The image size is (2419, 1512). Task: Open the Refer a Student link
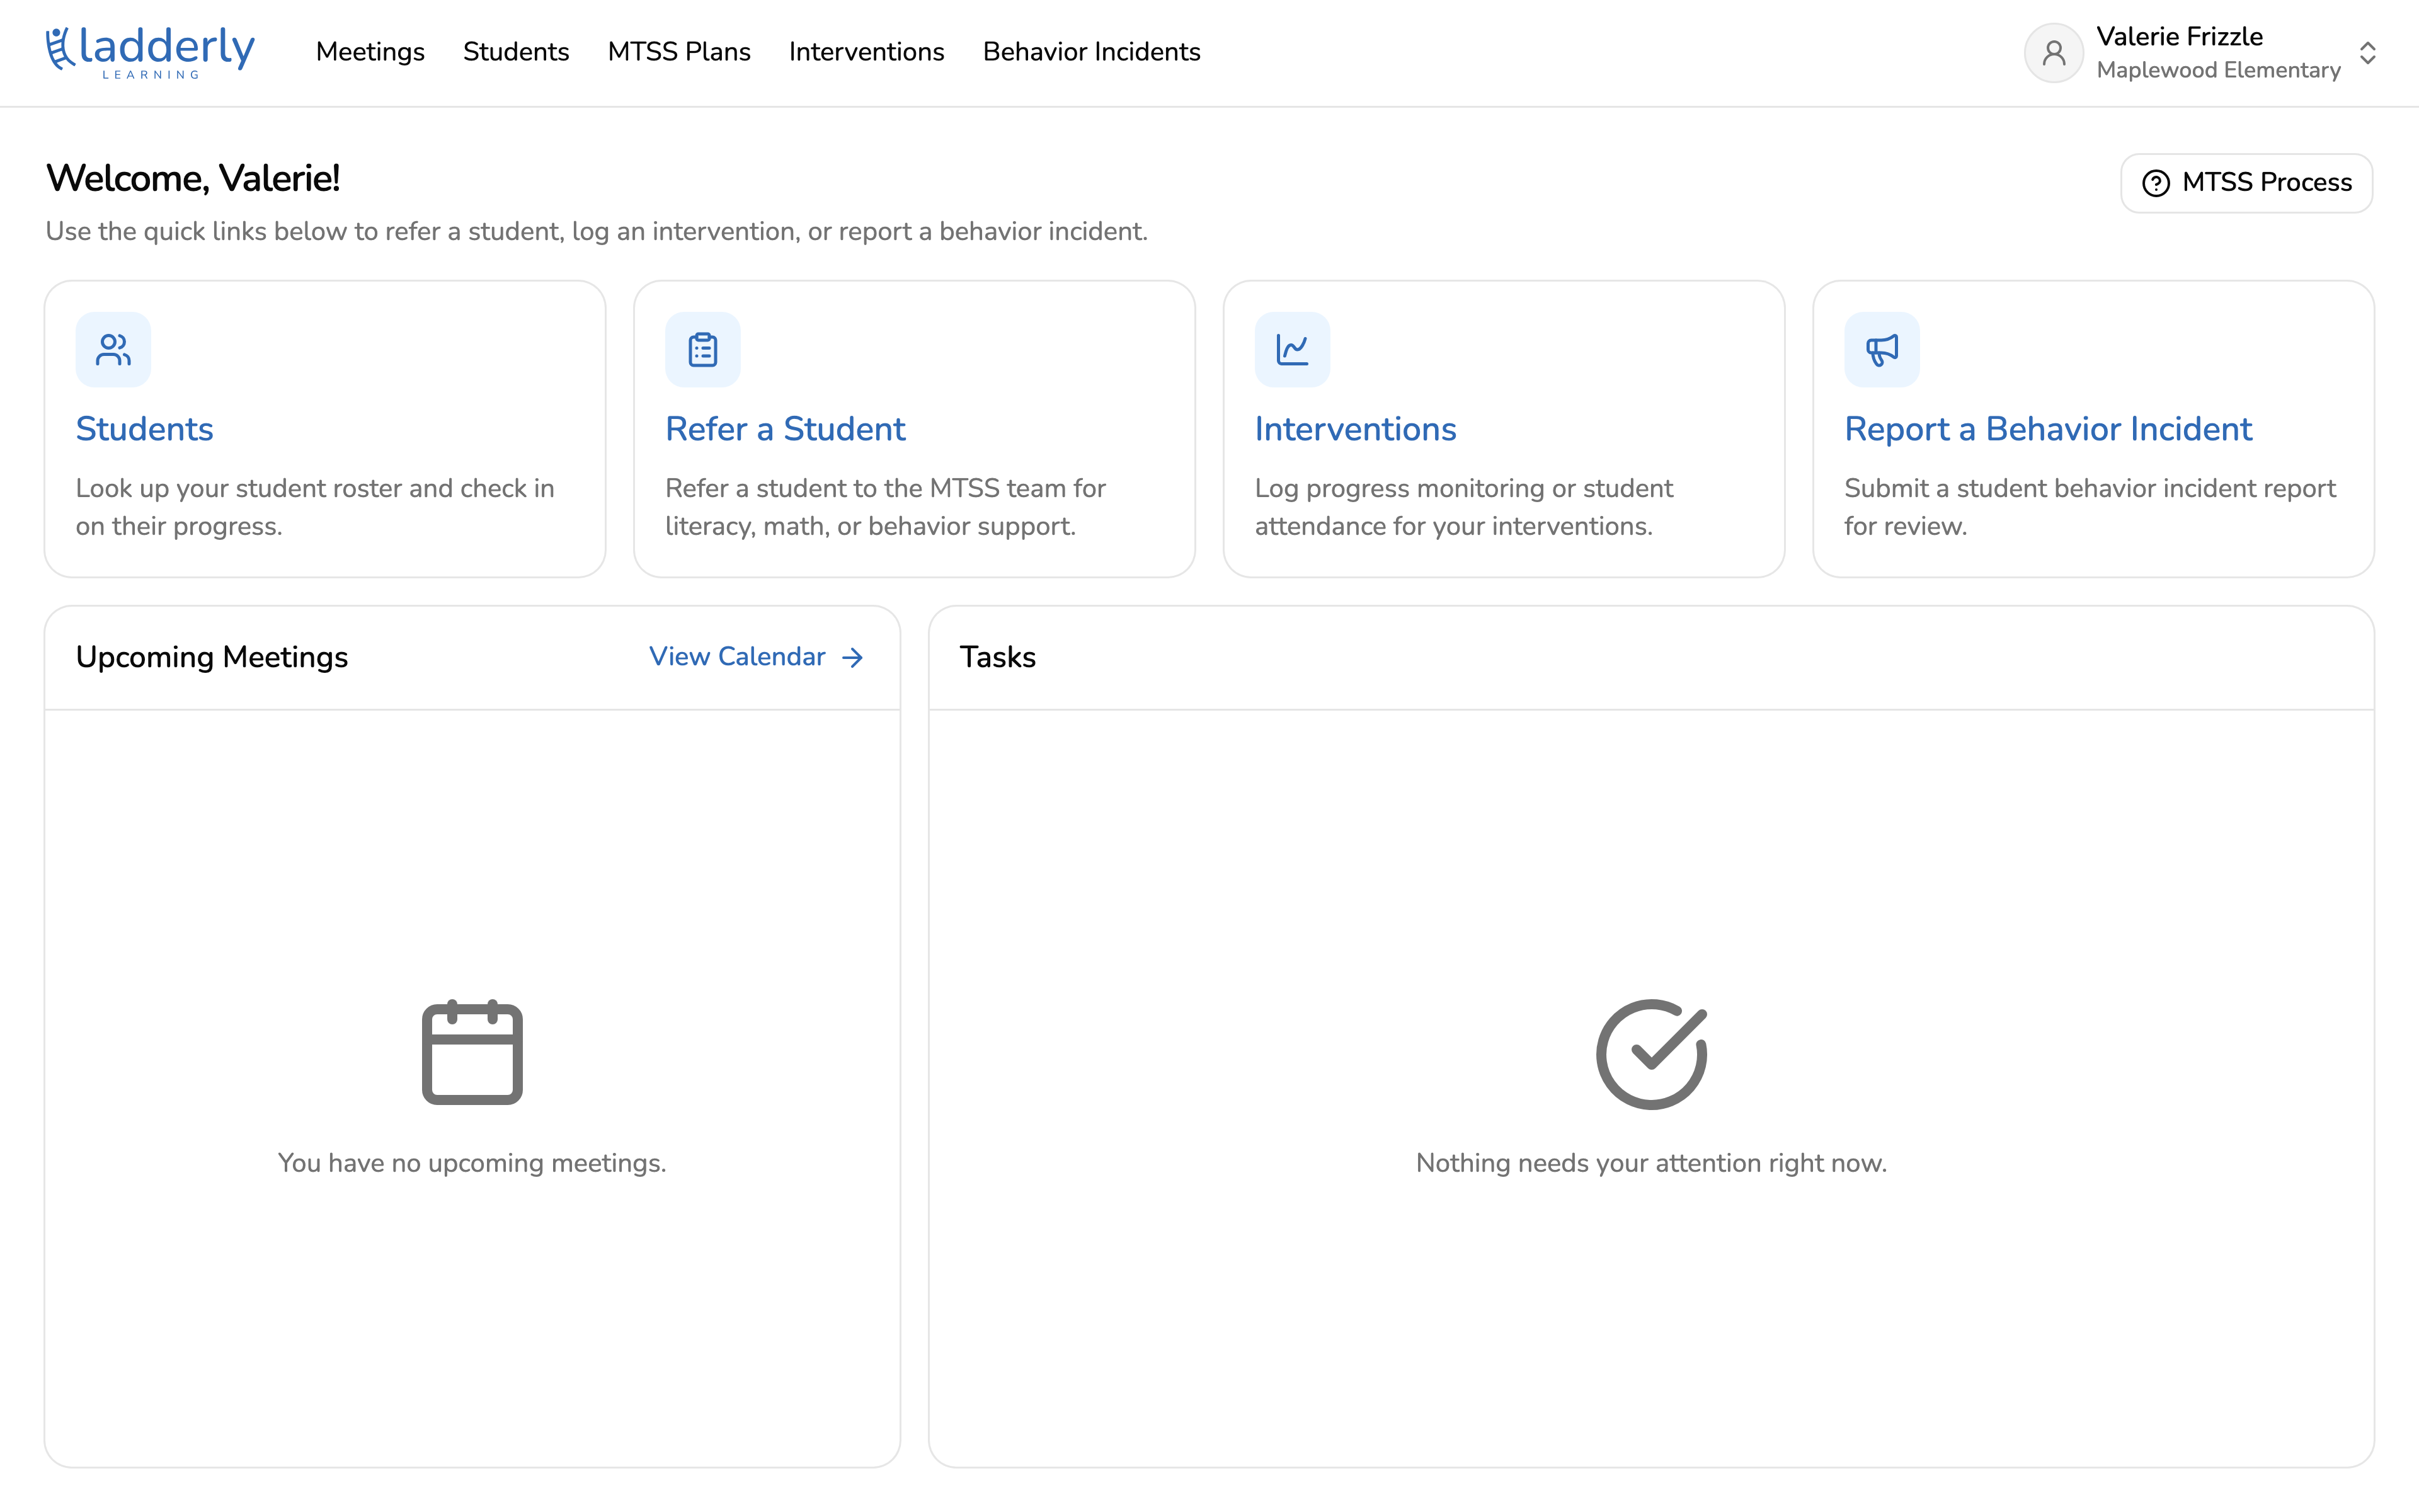[x=786, y=429]
